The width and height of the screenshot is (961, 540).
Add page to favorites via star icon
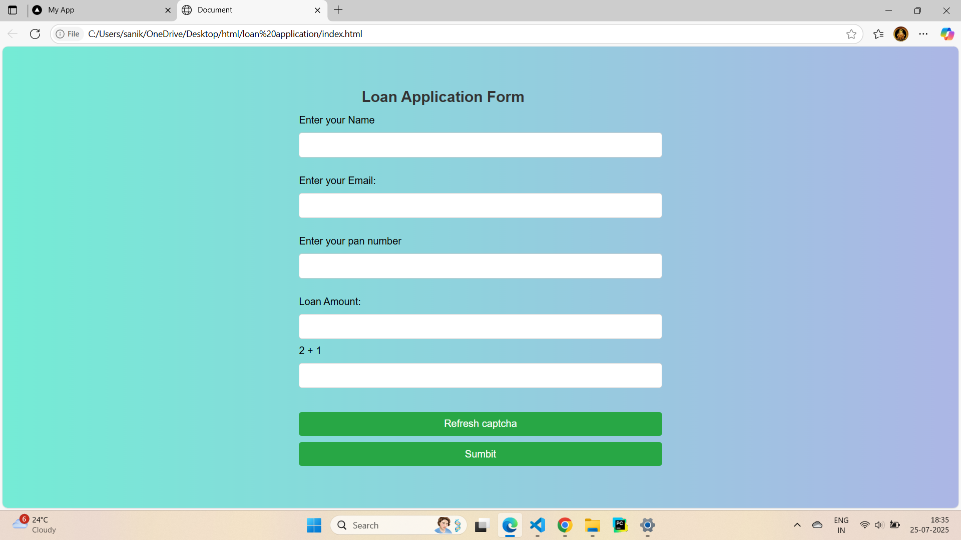coord(852,33)
